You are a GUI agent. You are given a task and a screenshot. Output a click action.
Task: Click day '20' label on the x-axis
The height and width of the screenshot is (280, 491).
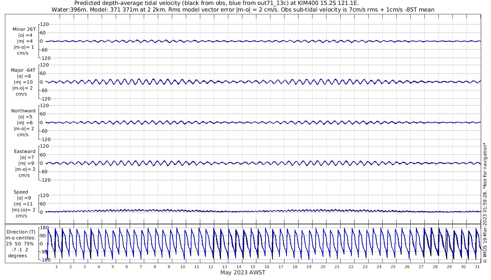click(323, 267)
